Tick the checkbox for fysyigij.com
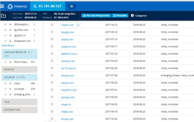194x122 pixels. point(52,32)
